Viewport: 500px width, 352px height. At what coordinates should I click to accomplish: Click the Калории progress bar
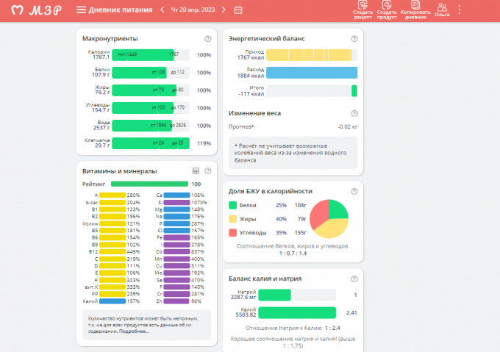(151, 54)
